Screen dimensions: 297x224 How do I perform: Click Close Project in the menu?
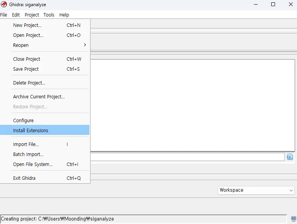click(27, 59)
